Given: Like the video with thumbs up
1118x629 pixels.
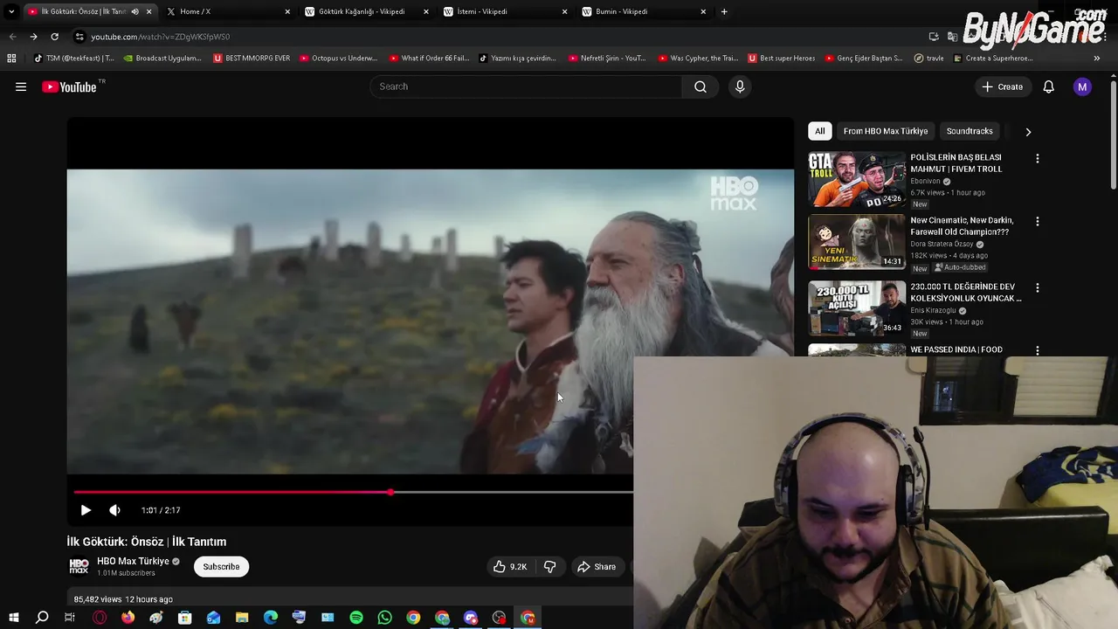Looking at the screenshot, I should pos(509,566).
